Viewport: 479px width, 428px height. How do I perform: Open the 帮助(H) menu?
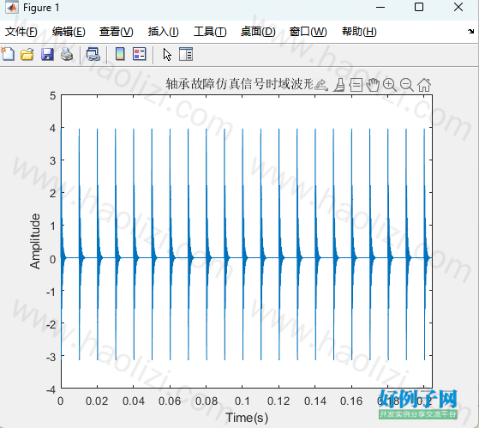click(x=359, y=32)
